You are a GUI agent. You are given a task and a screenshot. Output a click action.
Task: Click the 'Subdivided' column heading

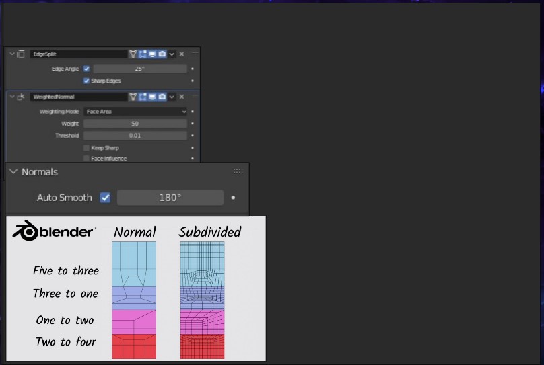210,232
